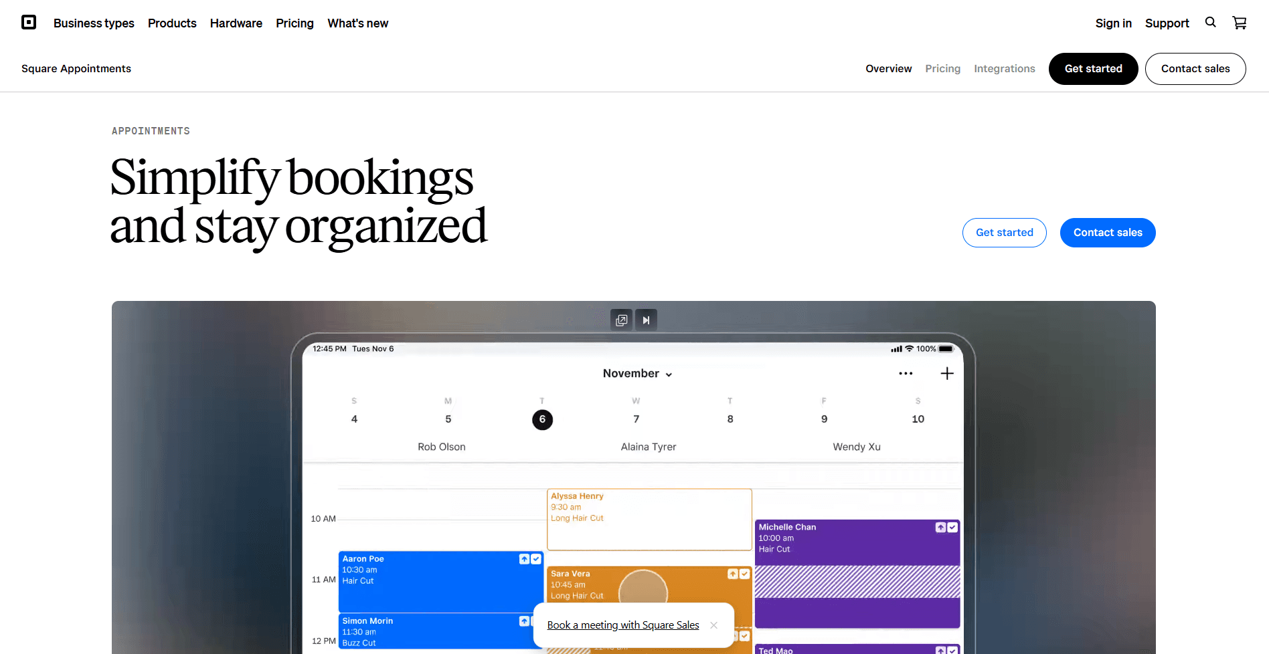Open Book a meeting with Square Sales link

pos(623,625)
